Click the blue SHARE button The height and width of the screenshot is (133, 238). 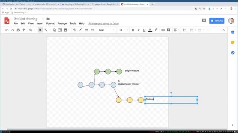point(217,21)
